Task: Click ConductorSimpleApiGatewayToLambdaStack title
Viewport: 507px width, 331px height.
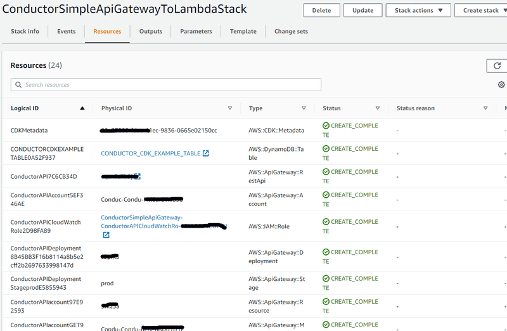Action: point(124,9)
